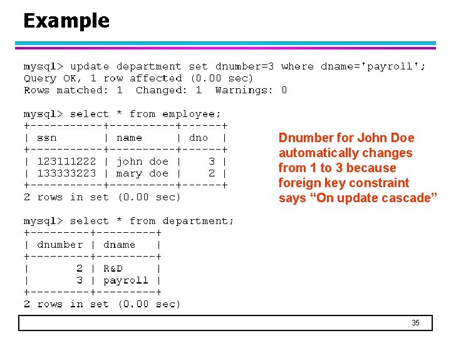The width and height of the screenshot is (451, 338).
Task: Click "Query OK, 1 row affected" line
Action: click(138, 78)
